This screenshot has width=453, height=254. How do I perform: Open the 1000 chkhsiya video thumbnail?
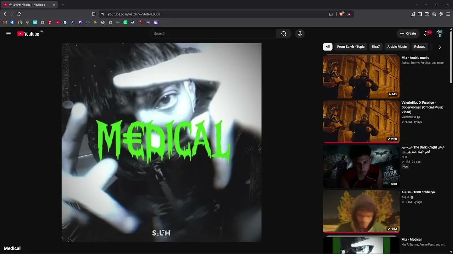pyautogui.click(x=361, y=212)
